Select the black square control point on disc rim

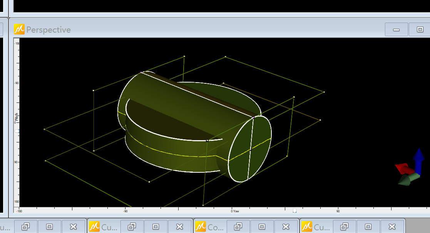tap(207, 141)
